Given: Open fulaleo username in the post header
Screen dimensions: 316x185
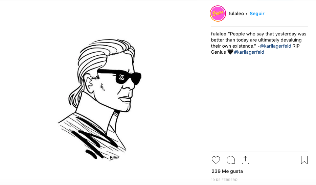Looking at the screenshot, I should 236,14.
